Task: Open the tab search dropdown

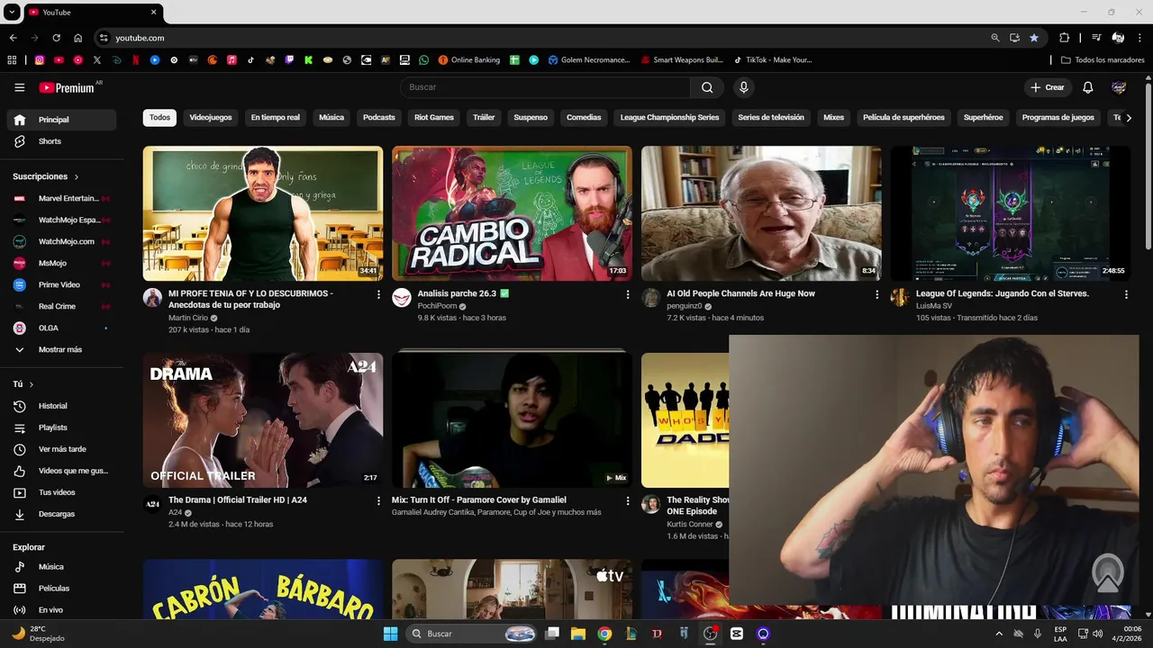Action: coord(12,13)
